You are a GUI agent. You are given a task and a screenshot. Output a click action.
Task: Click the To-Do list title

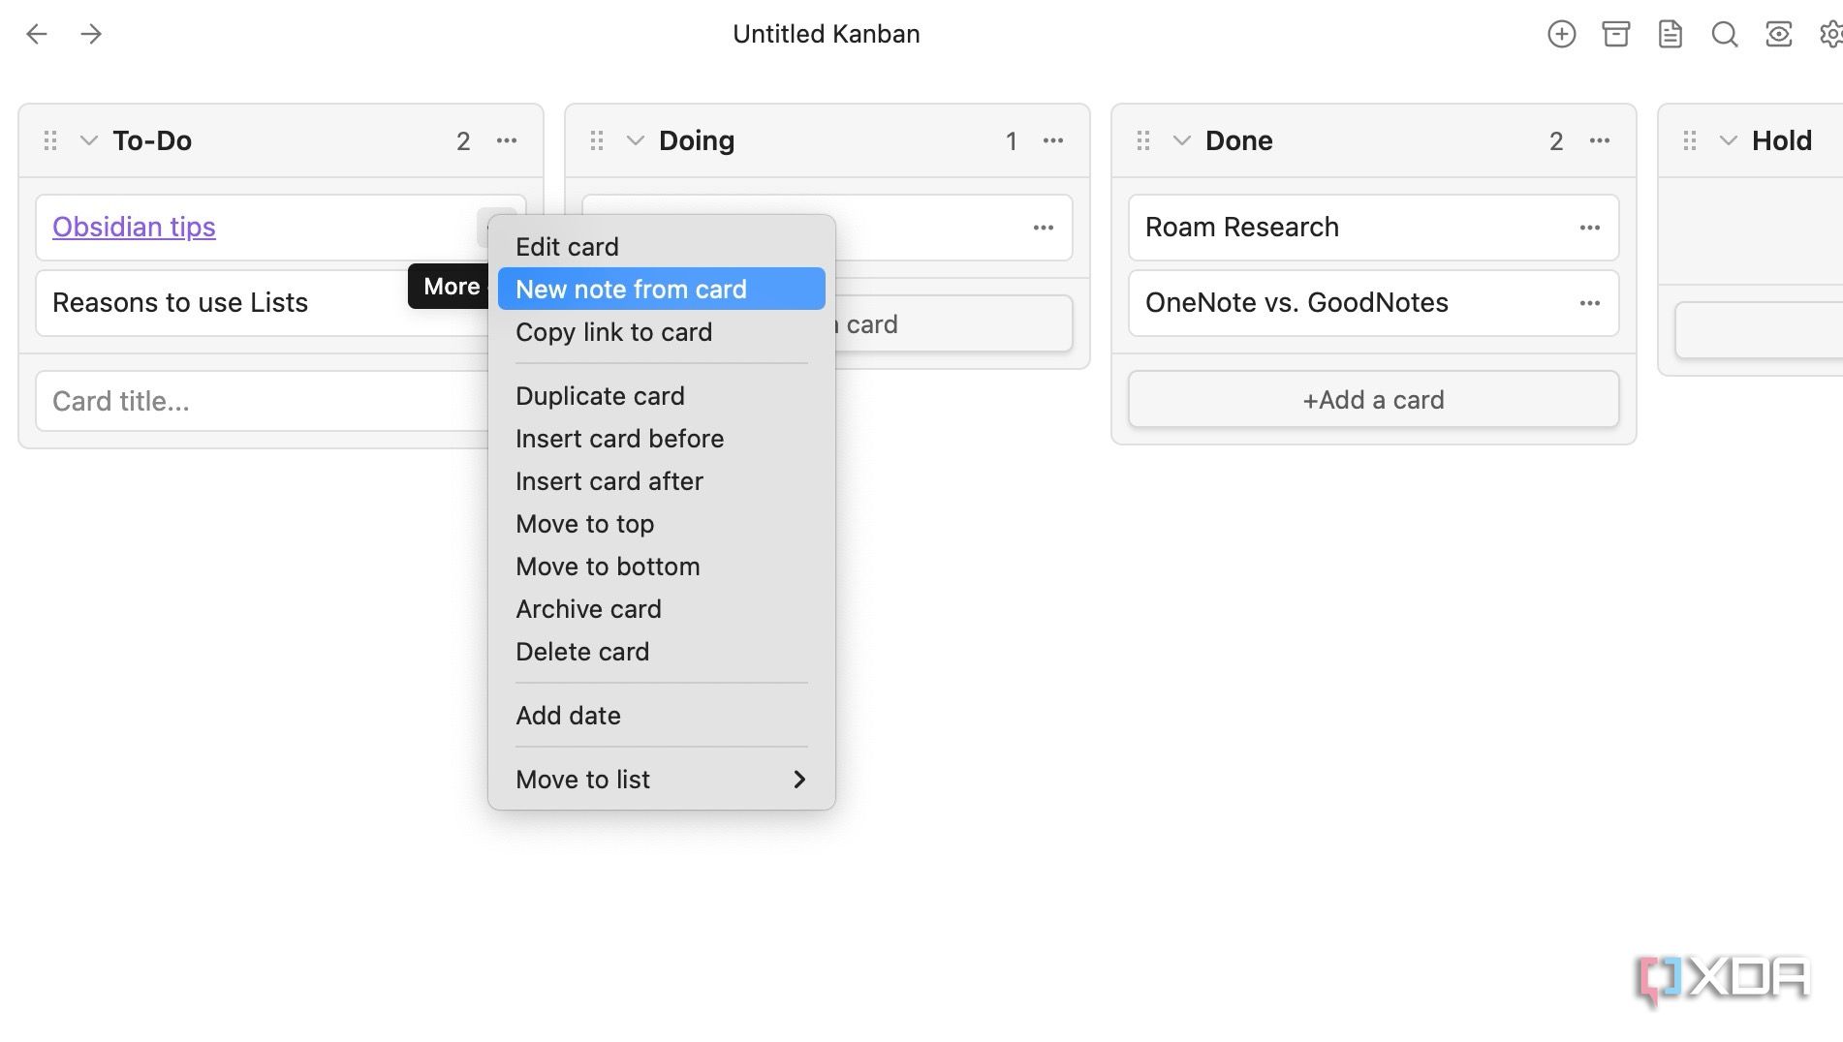tap(152, 140)
